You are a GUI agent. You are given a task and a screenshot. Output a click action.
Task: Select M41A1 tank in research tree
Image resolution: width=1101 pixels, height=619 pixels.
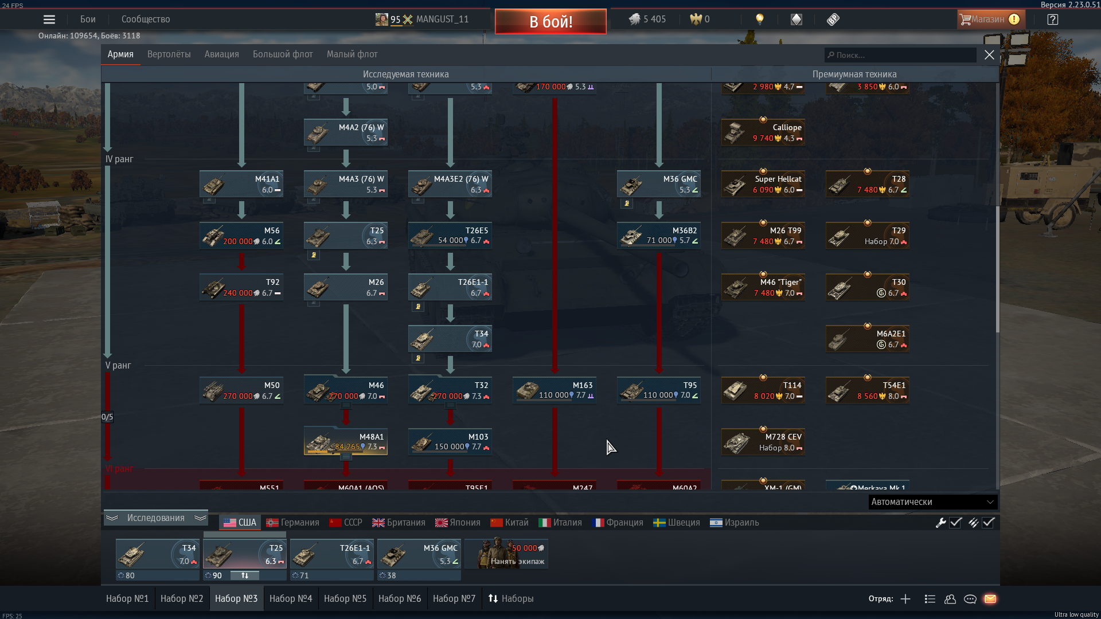pyautogui.click(x=241, y=184)
